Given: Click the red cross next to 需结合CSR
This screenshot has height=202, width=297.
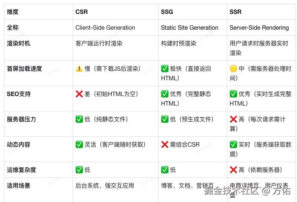Looking at the screenshot, I should click(165, 144).
